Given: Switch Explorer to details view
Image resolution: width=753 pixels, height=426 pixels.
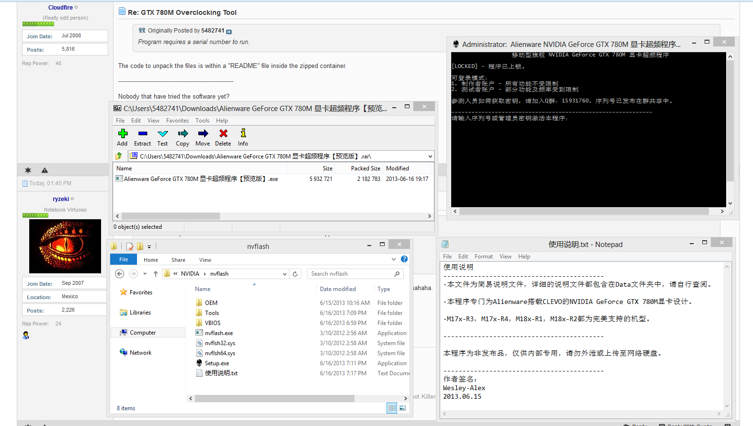Looking at the screenshot, I should (392, 408).
